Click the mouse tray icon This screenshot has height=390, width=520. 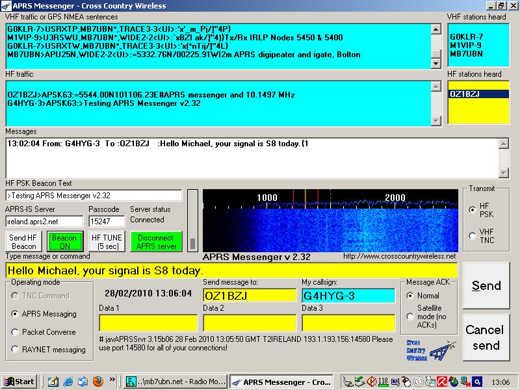(x=407, y=382)
